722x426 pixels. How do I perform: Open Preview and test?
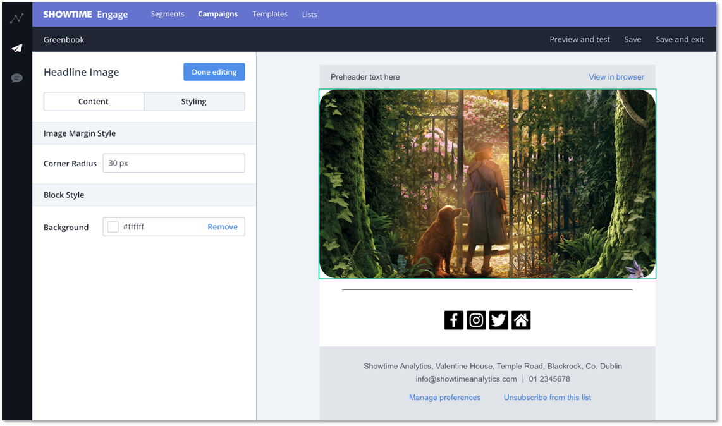click(x=579, y=39)
